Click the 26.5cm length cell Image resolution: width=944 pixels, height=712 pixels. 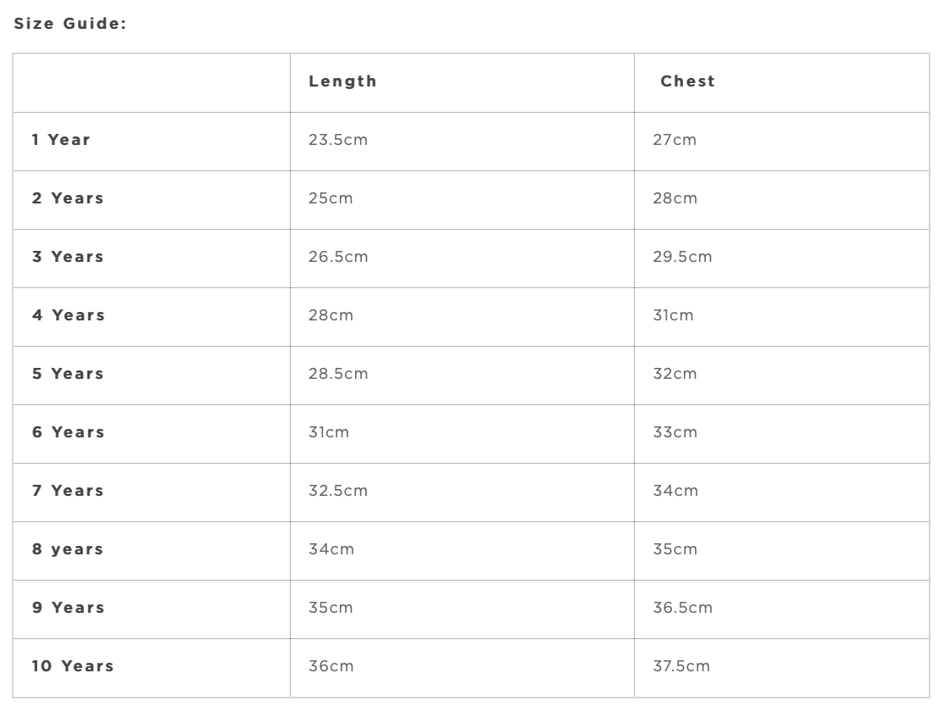click(x=338, y=257)
